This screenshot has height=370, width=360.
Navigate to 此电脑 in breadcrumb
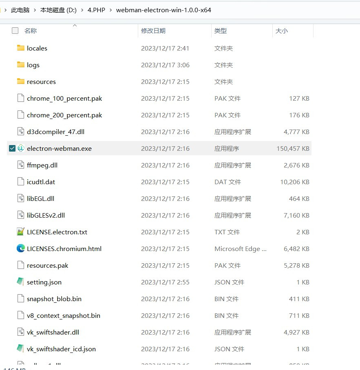click(20, 10)
